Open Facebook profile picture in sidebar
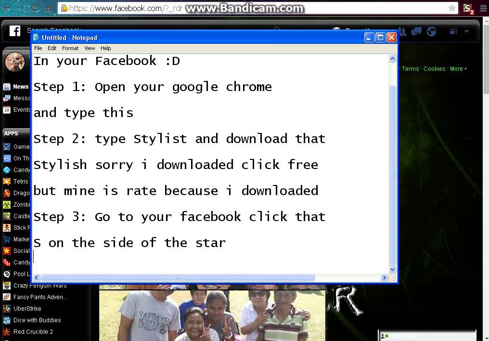This screenshot has height=341, width=489. [15, 62]
